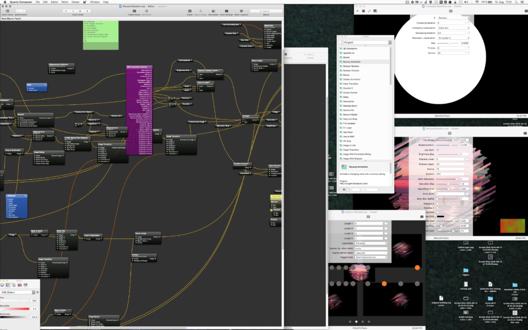Select Bouncy Animation in the Library list

364,62
